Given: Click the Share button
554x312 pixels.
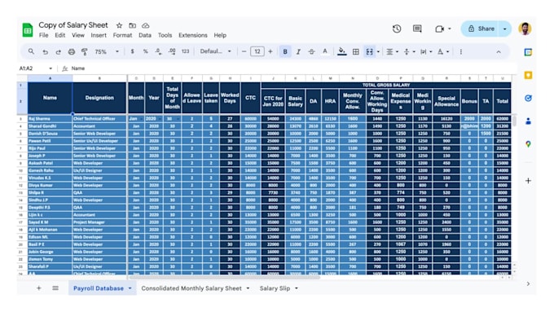Looking at the screenshot, I should [x=481, y=29].
